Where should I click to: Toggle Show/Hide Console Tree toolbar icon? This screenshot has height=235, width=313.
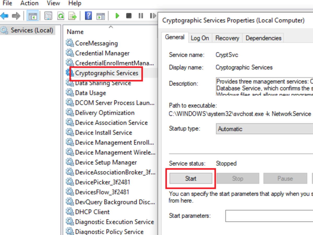(33, 16)
